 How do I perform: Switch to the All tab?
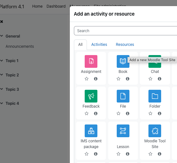click(x=80, y=45)
